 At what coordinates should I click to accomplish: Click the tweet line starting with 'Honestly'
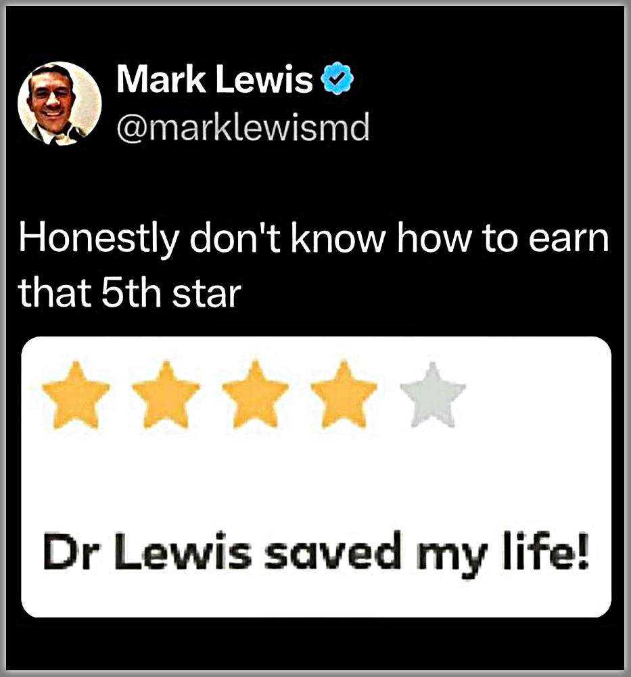click(314, 239)
